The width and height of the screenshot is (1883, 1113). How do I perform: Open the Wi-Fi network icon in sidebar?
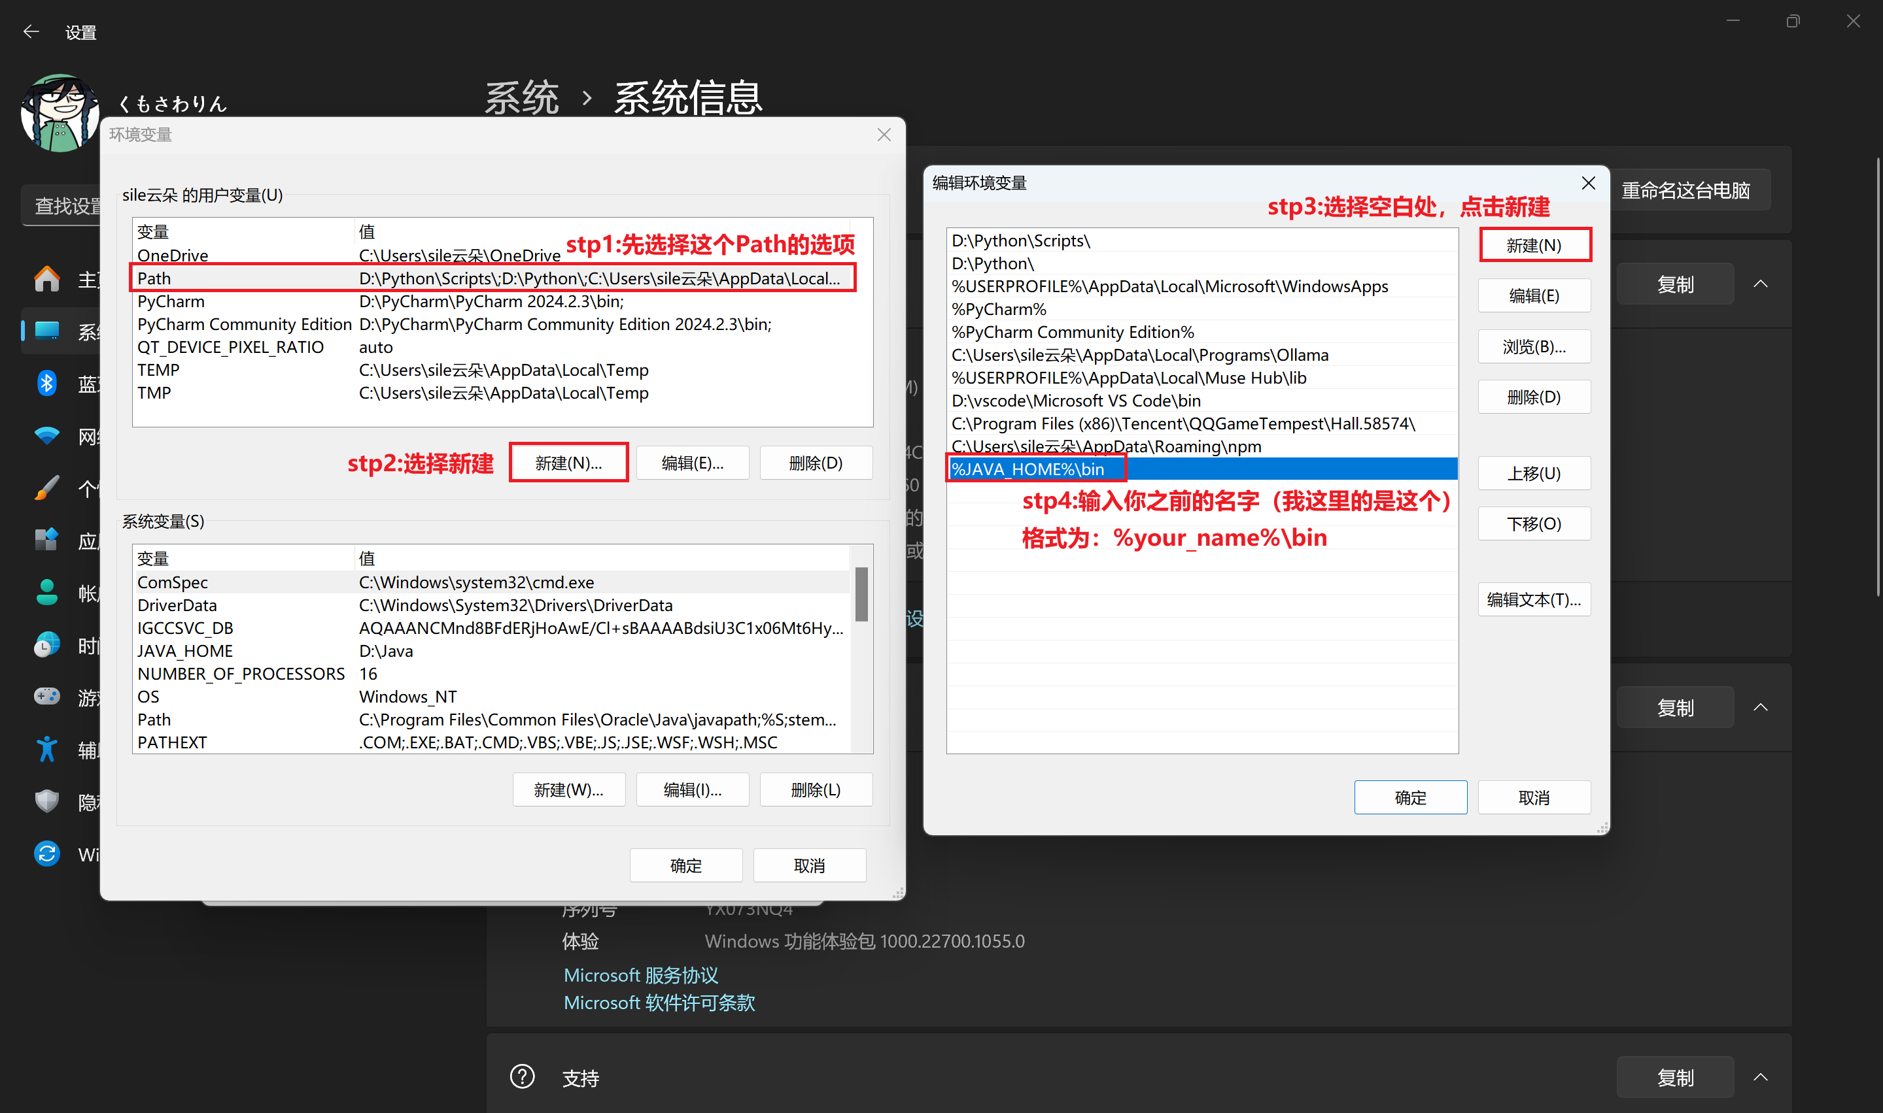(x=46, y=435)
